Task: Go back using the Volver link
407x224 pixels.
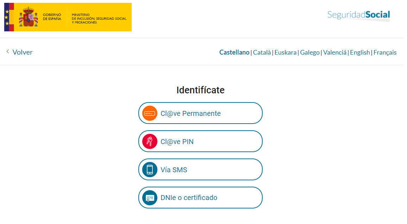Action: point(23,52)
